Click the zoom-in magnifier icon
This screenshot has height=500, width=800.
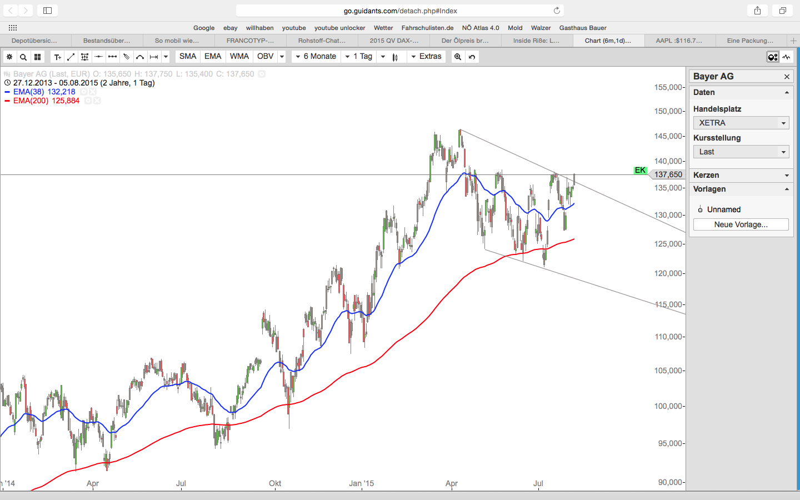pos(458,57)
